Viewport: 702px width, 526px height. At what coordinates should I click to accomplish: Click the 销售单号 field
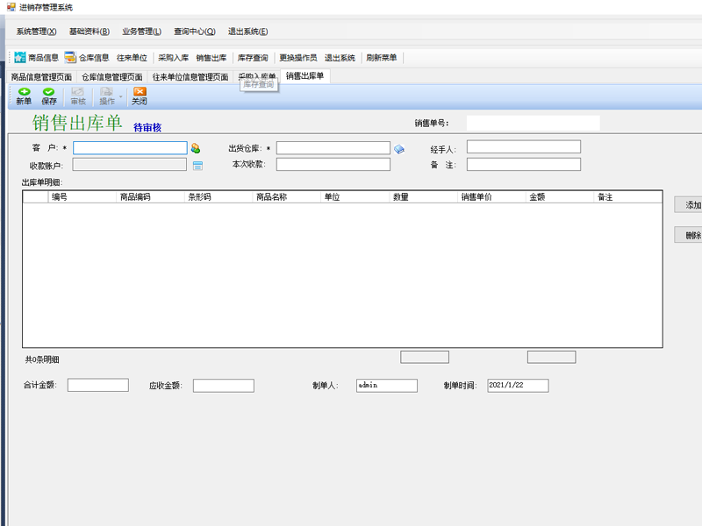(x=534, y=123)
